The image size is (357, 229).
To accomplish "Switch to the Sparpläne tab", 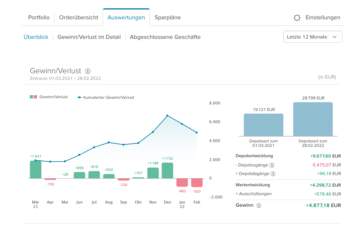I will point(167,18).
